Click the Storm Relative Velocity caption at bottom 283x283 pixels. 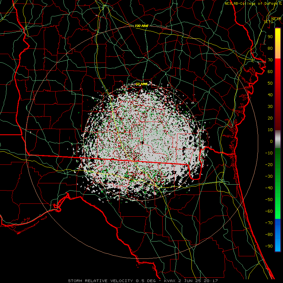[143, 281]
